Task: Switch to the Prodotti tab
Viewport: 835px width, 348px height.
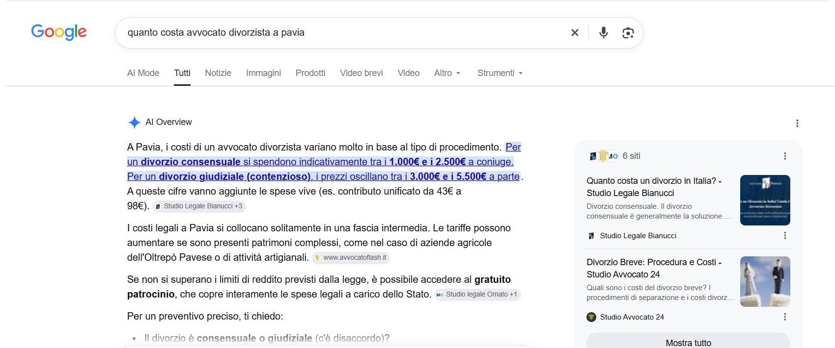Action: (310, 73)
